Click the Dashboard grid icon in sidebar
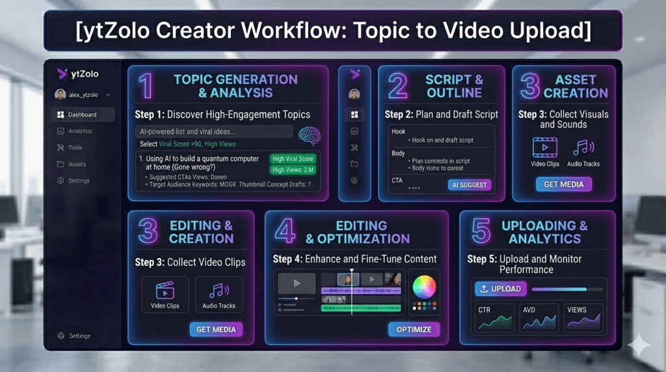 click(60, 114)
